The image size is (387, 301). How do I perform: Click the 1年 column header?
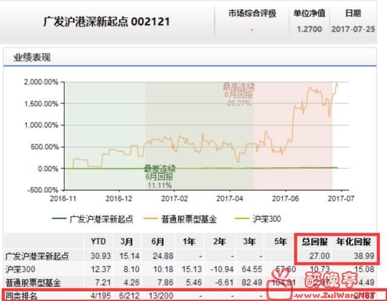click(x=189, y=241)
